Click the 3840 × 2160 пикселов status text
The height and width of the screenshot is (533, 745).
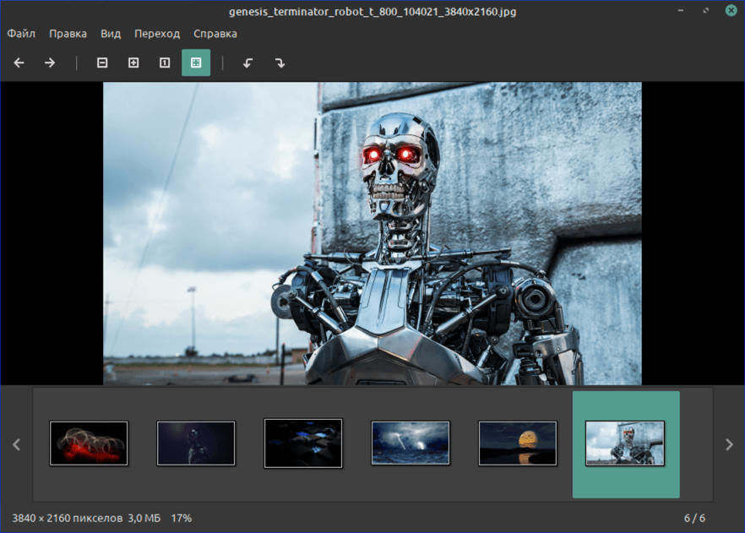[x=68, y=519]
